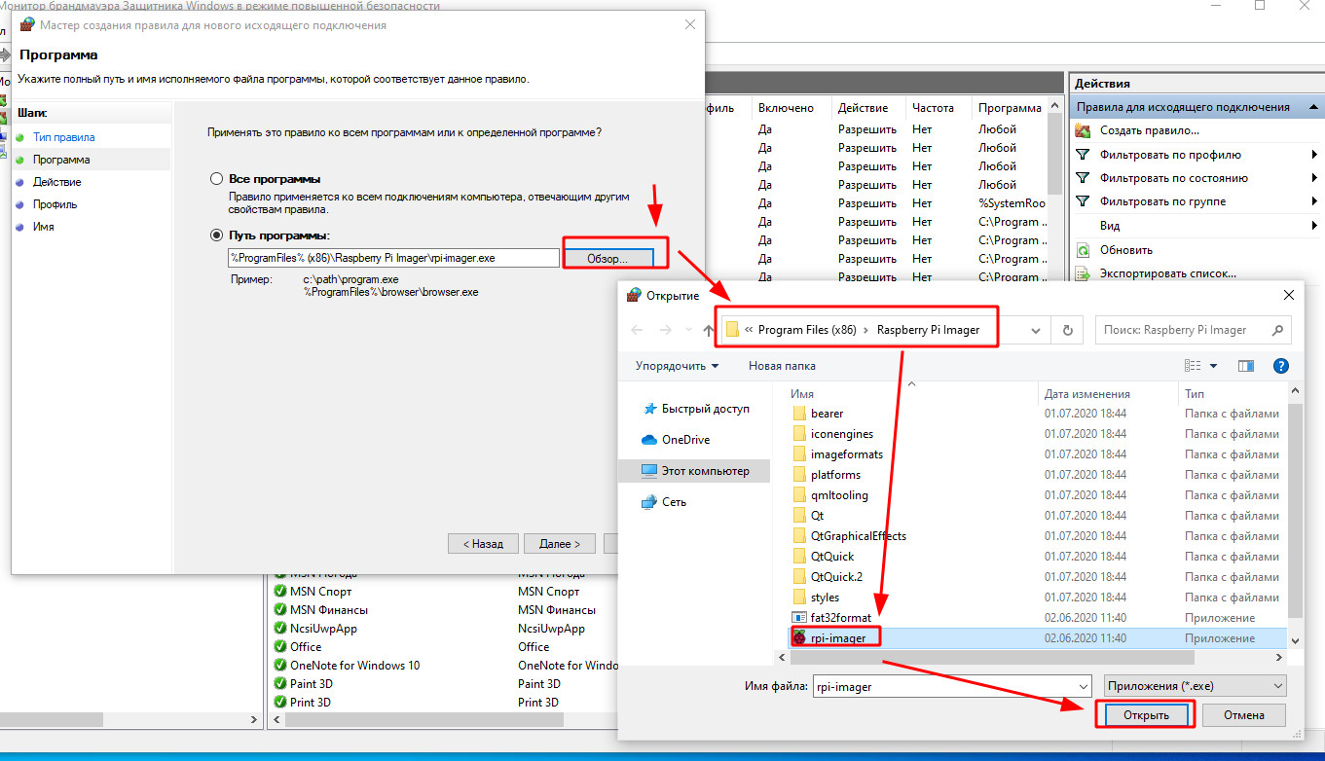Viewport: 1325px width, 761px height.
Task: Click the Создать правило action icon
Action: (1083, 130)
